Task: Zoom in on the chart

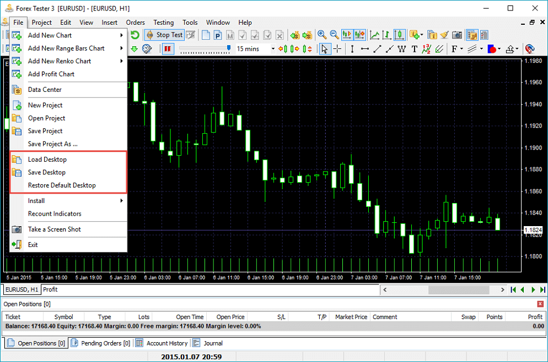Action: coord(322,35)
